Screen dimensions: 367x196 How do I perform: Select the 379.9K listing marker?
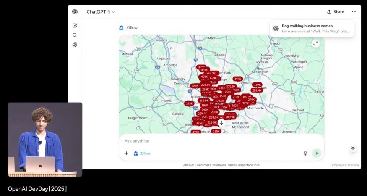(231, 87)
